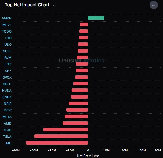Viewport: 163px width, 158px height.
Task: Click the red TSLA bar
Action: point(61,136)
